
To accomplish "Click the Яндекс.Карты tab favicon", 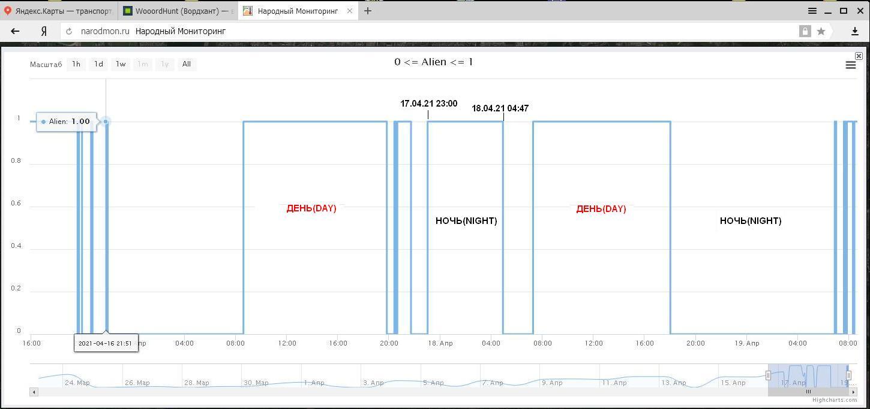I will click(8, 11).
